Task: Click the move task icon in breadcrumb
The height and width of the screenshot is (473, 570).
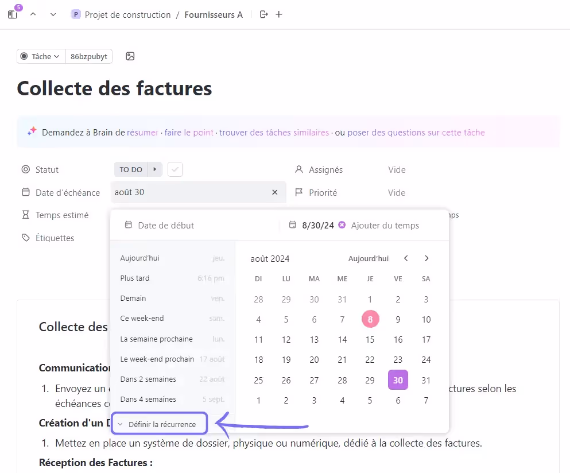Action: [x=263, y=14]
